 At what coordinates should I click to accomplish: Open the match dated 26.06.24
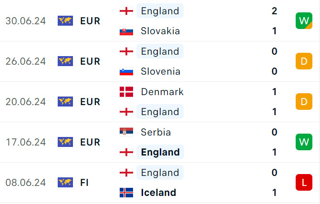(25, 61)
